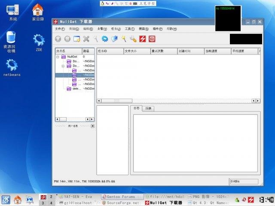Open the 帮助(H) menu
Image resolution: width=275 pixels, height=206 pixels.
171,29
